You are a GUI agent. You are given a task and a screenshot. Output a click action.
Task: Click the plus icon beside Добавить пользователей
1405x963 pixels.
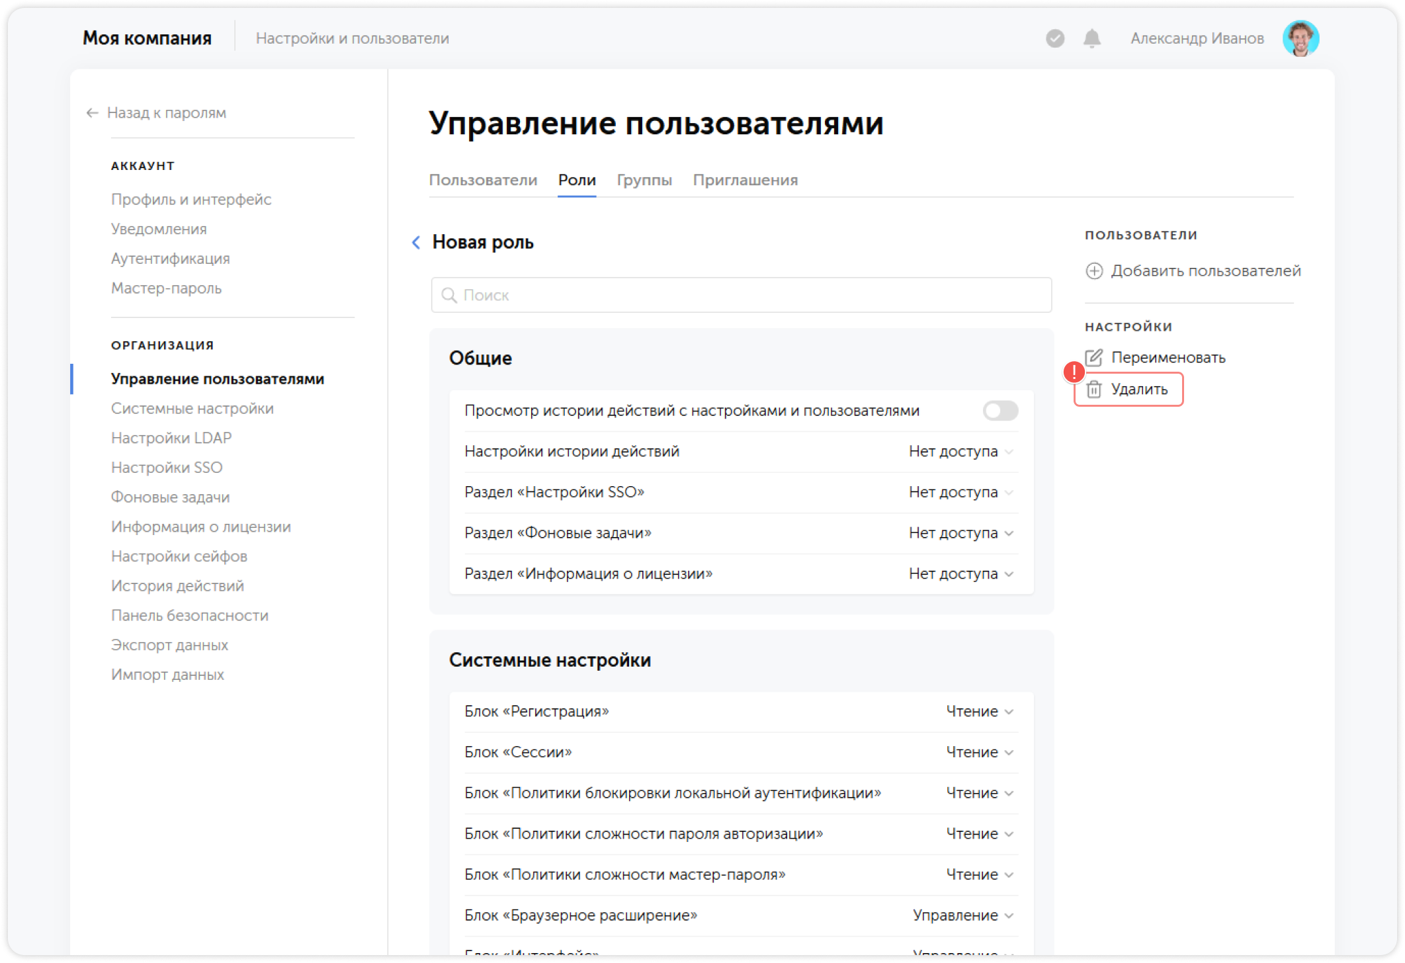coord(1095,271)
